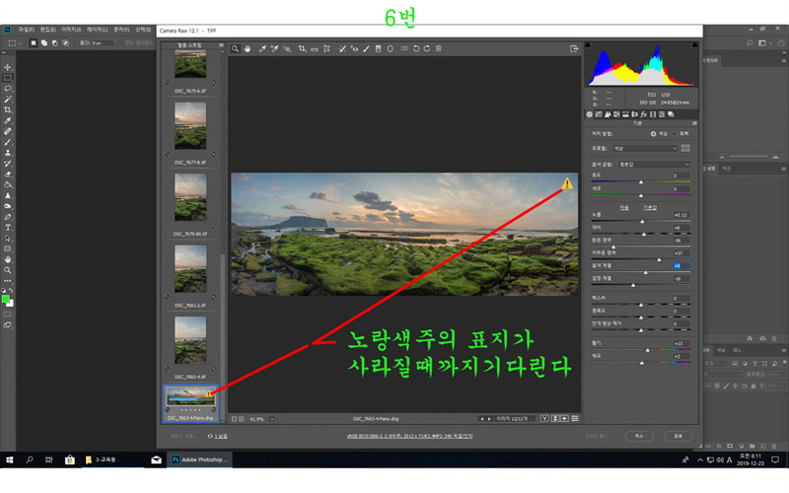Click the Whites value input field

pos(681,265)
